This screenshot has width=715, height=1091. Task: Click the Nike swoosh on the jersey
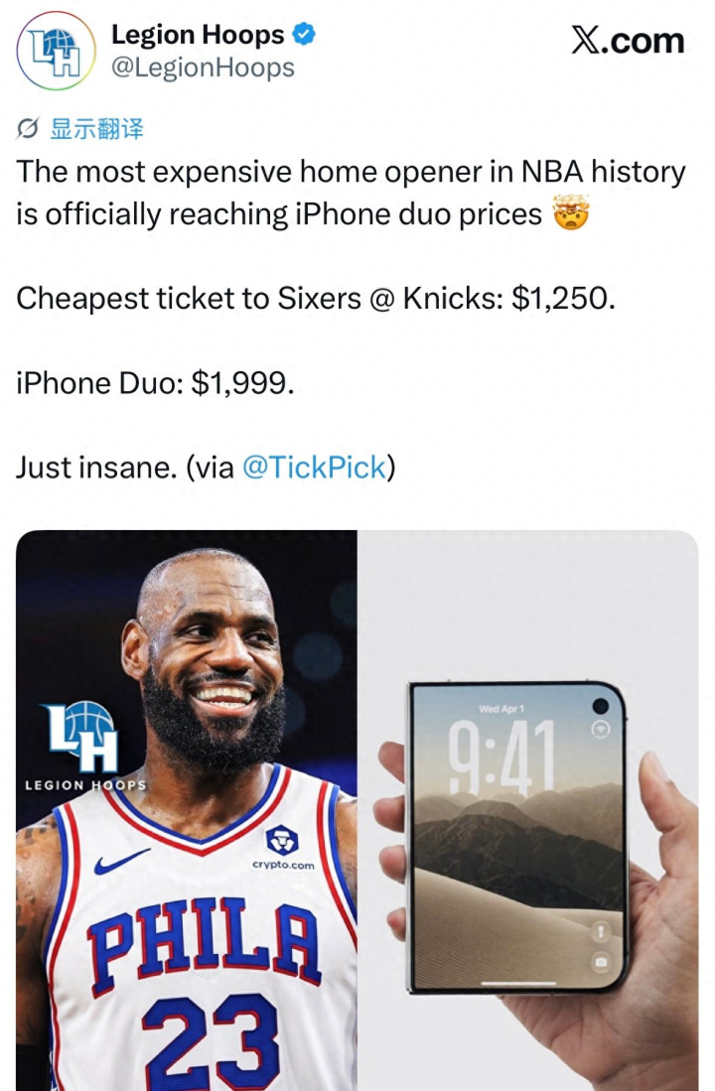coord(122,862)
